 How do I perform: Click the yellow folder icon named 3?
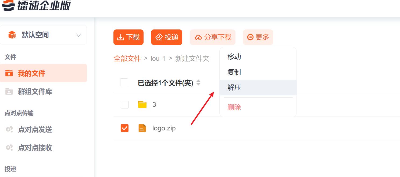pyautogui.click(x=142, y=104)
